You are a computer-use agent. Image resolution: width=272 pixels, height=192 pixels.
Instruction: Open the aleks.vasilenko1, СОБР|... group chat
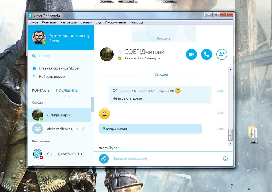coord(60,129)
